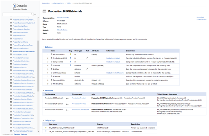Click the table icon next to Person.Password

[11, 35]
